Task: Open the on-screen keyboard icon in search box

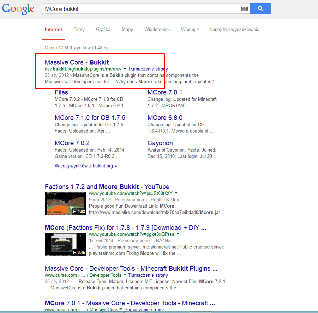Action: point(244,9)
